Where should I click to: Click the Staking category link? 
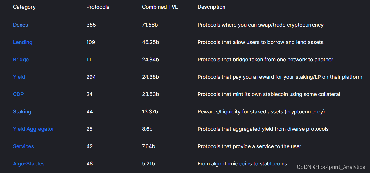tap(22, 112)
